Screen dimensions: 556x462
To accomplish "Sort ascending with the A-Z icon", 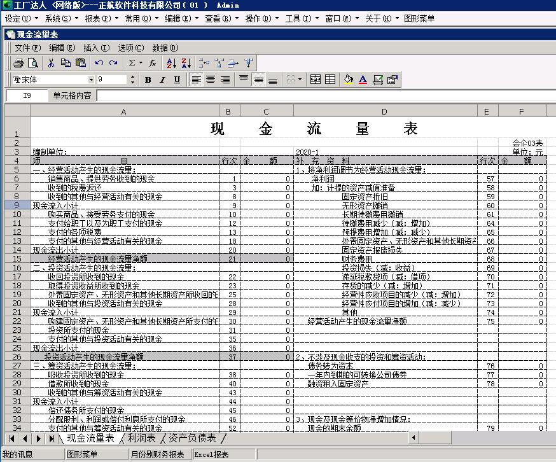I will click(x=171, y=63).
